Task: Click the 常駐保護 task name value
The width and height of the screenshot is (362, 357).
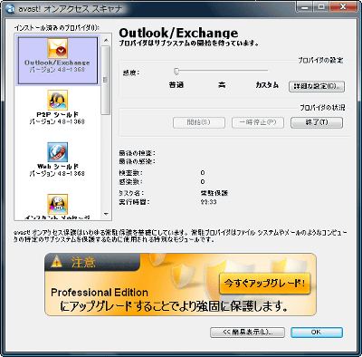Action: coord(214,193)
